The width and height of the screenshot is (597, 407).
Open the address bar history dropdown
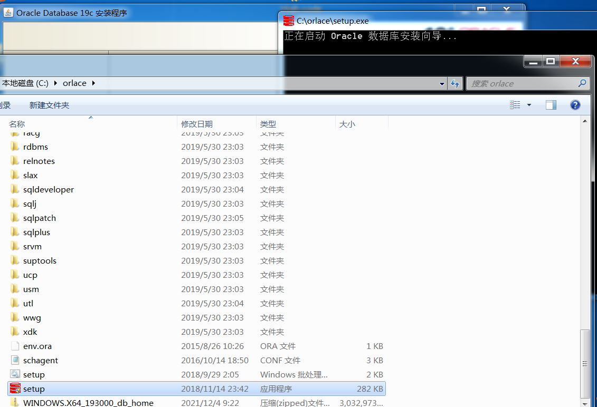tap(442, 84)
